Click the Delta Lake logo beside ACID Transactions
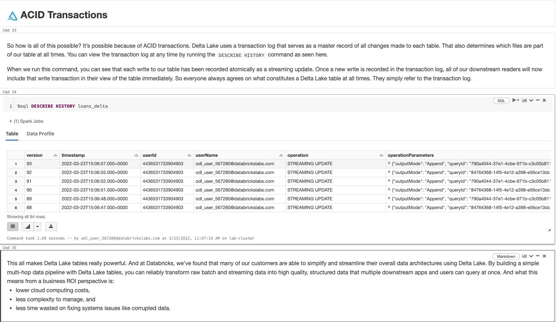The width and height of the screenshot is (556, 322). [13, 16]
